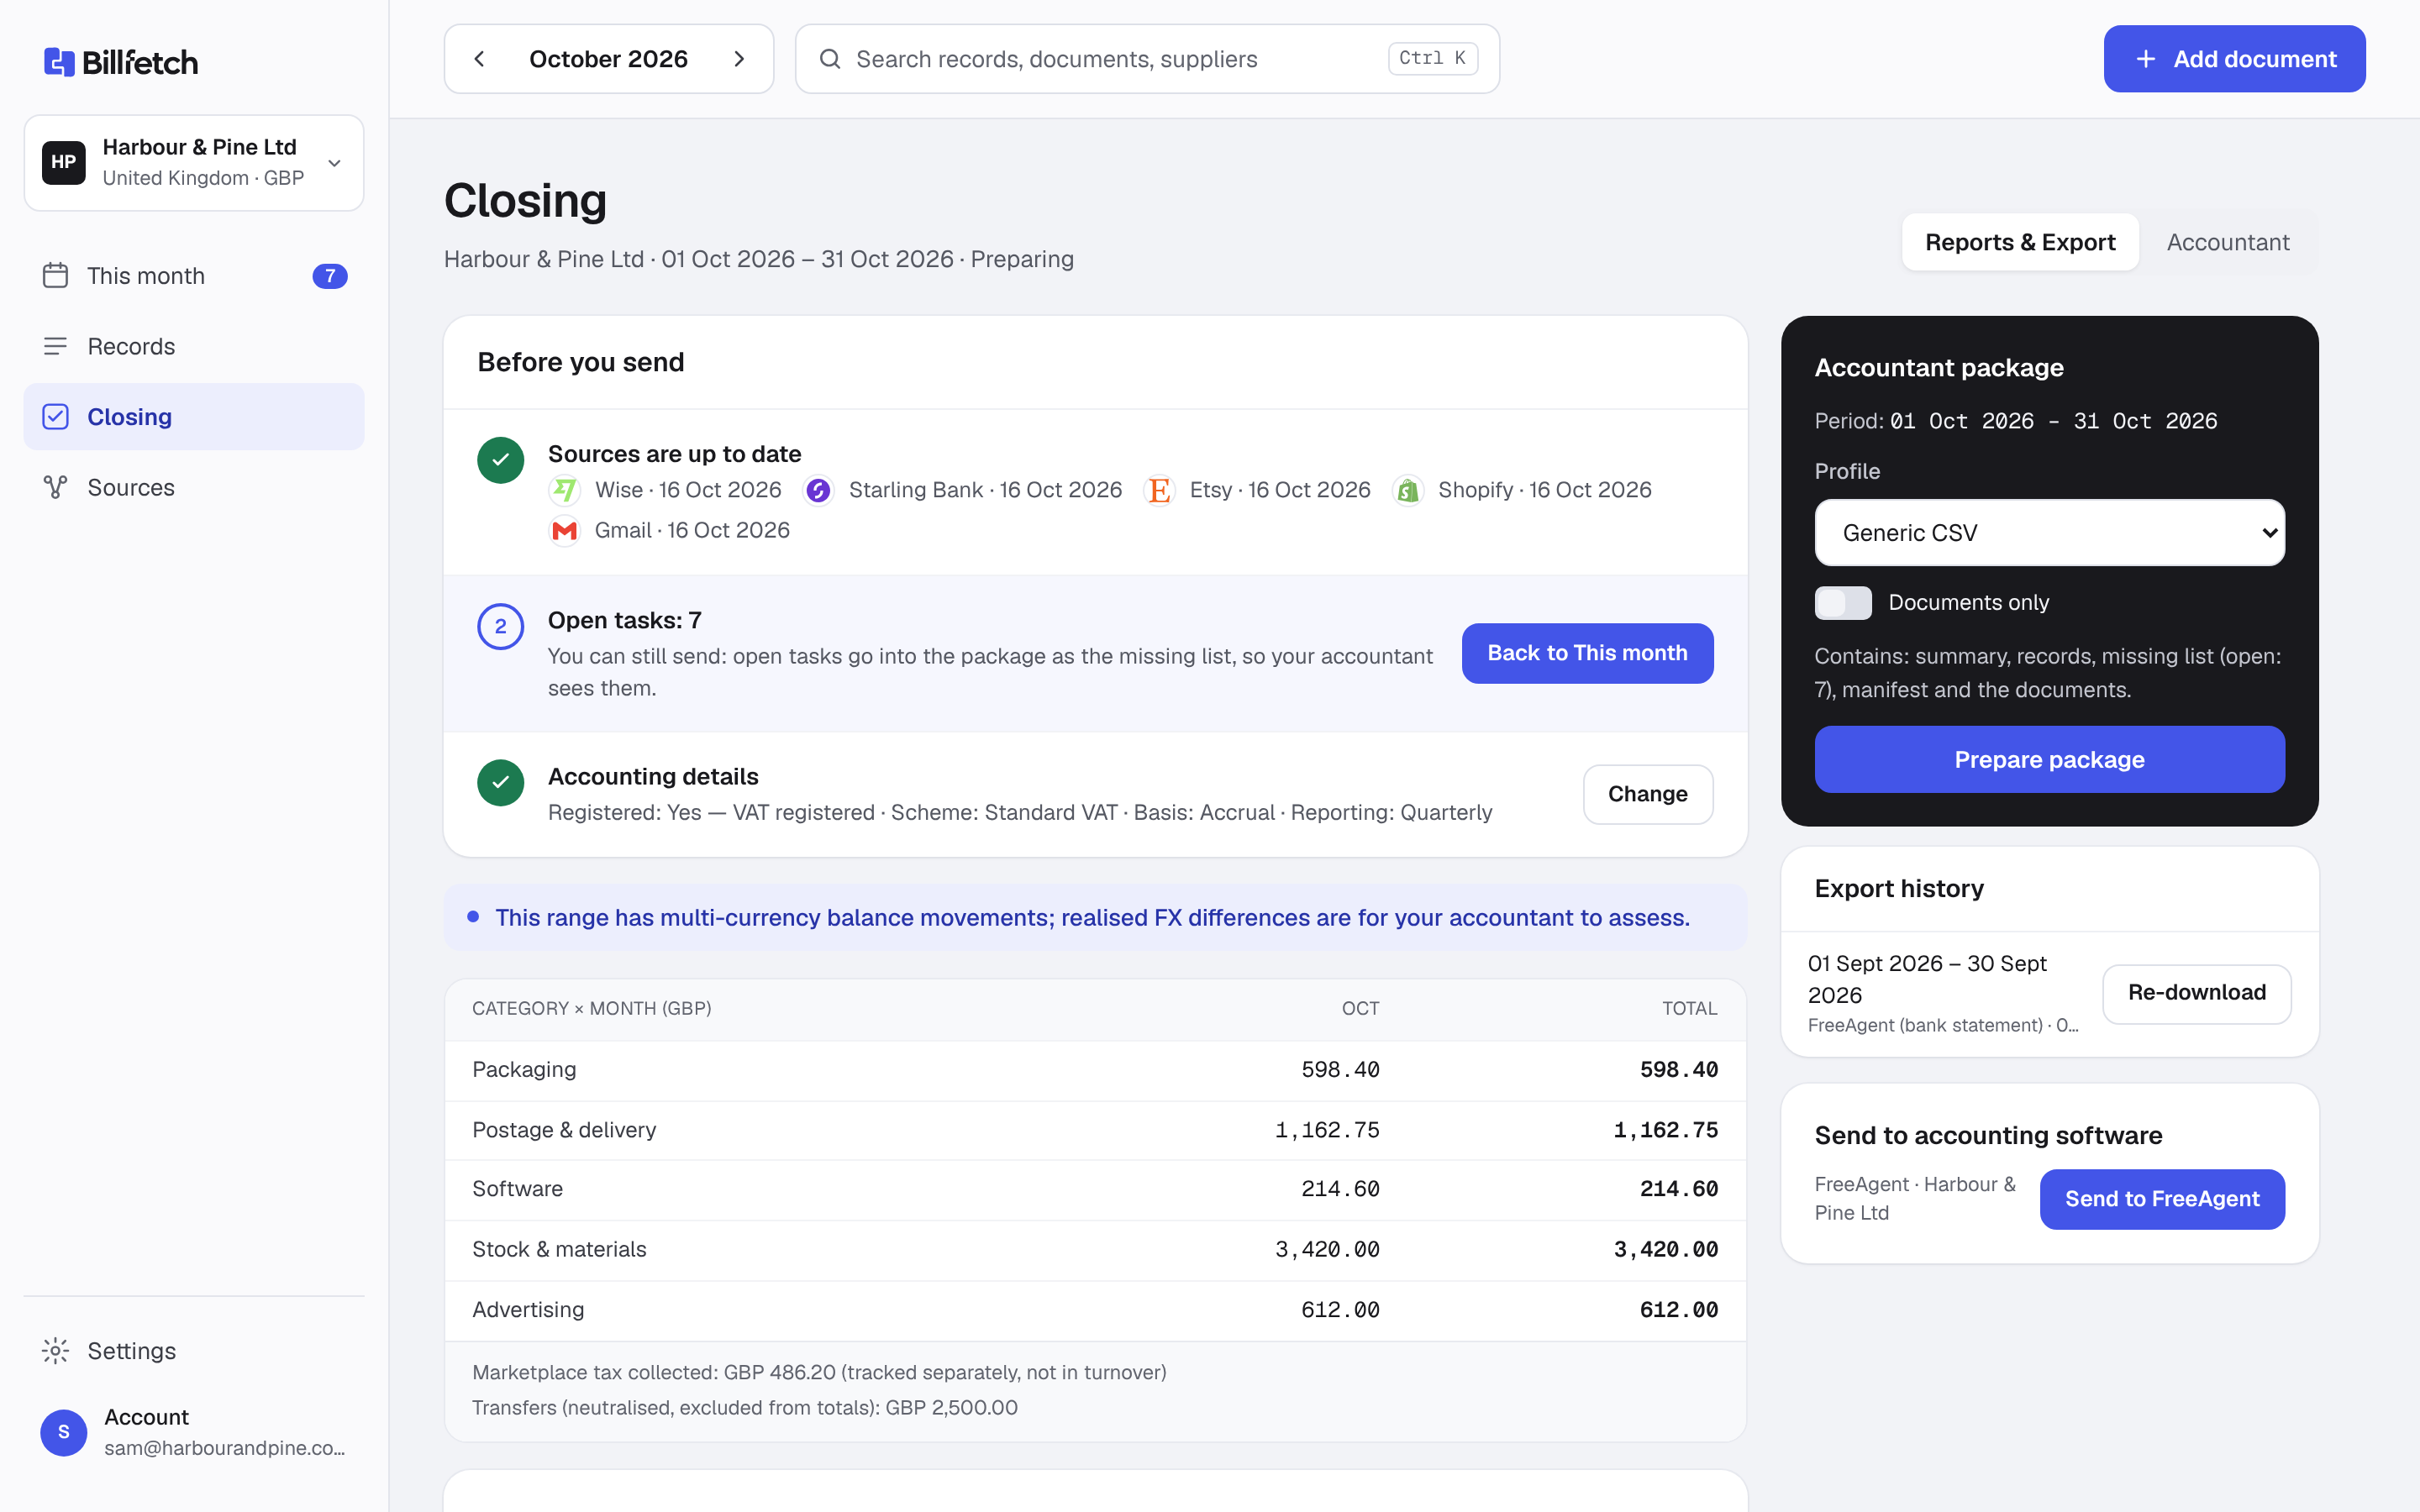The width and height of the screenshot is (2420, 1512).
Task: Re-download the September 2026 export
Action: (2196, 993)
